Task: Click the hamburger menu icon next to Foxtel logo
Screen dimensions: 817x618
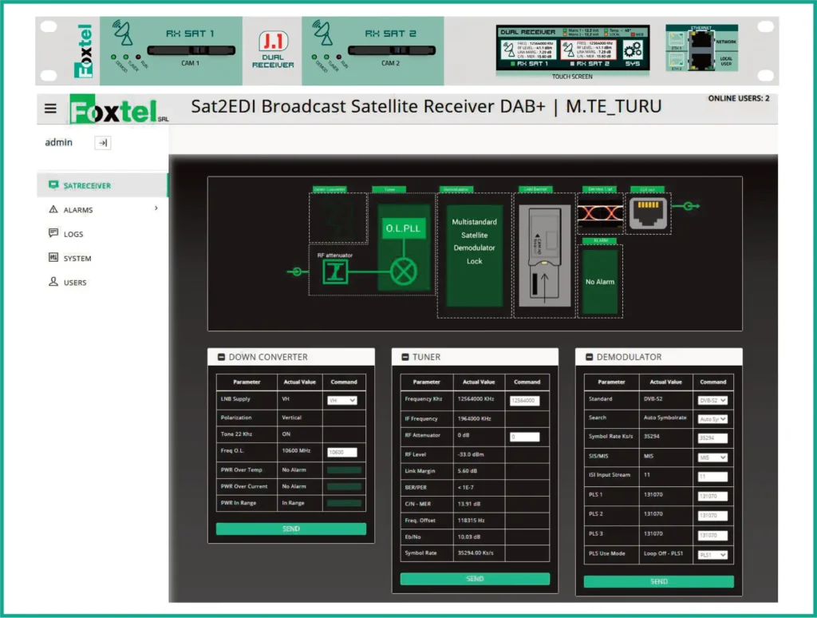Action: 50,106
